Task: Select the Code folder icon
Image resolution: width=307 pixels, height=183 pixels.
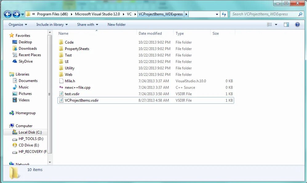Action: [x=61, y=42]
